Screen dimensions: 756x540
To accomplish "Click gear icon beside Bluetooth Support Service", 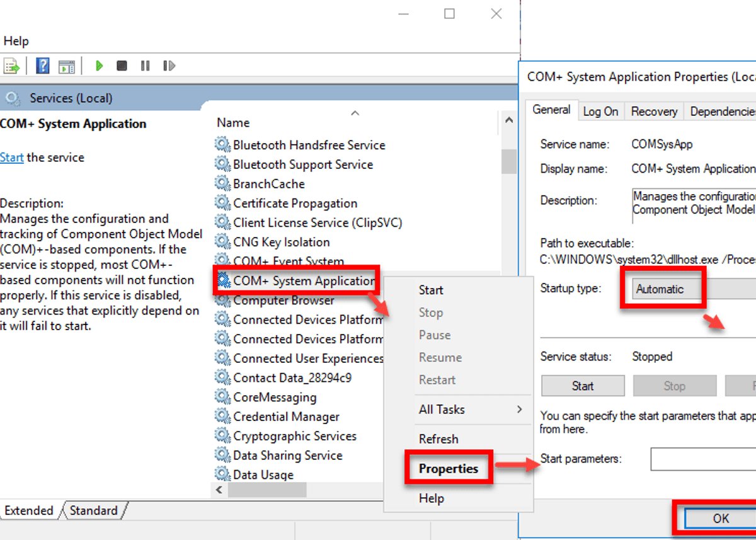I will pos(223,164).
